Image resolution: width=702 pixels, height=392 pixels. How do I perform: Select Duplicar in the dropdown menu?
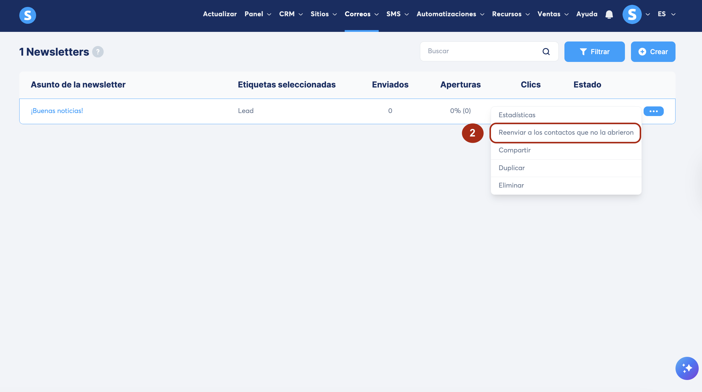511,168
